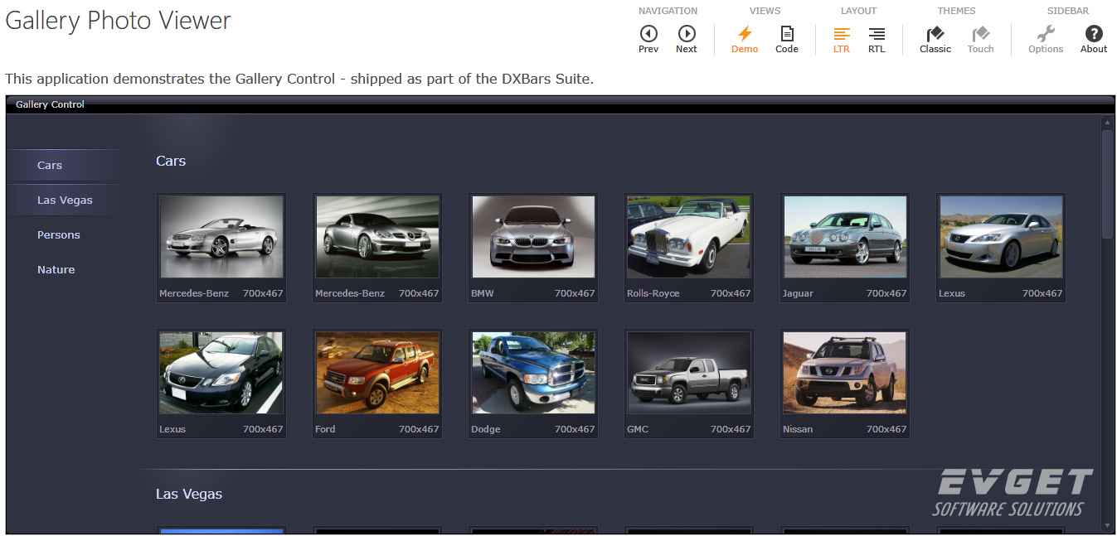Open the About sidebar
The width and height of the screenshot is (1117, 536).
[1094, 39]
